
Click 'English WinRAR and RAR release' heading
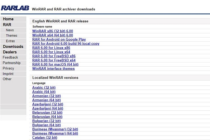tap(60, 21)
